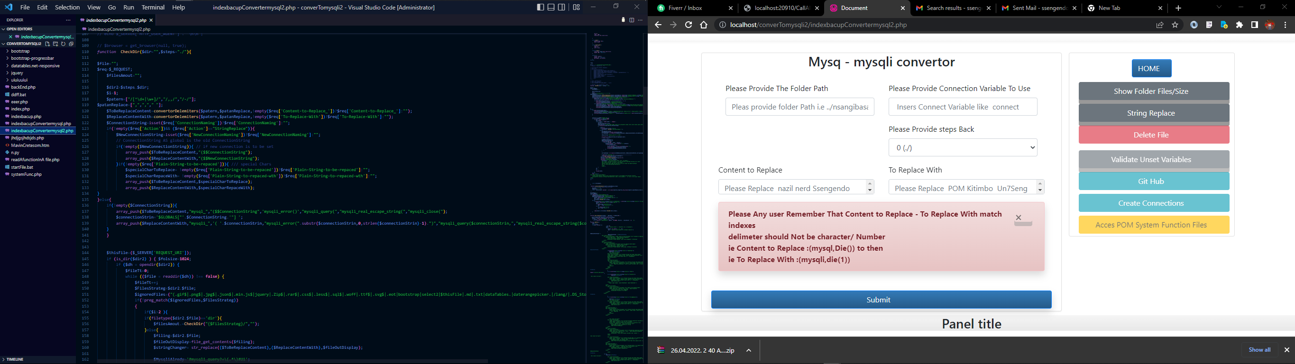Open the Terminal menu

coord(153,8)
